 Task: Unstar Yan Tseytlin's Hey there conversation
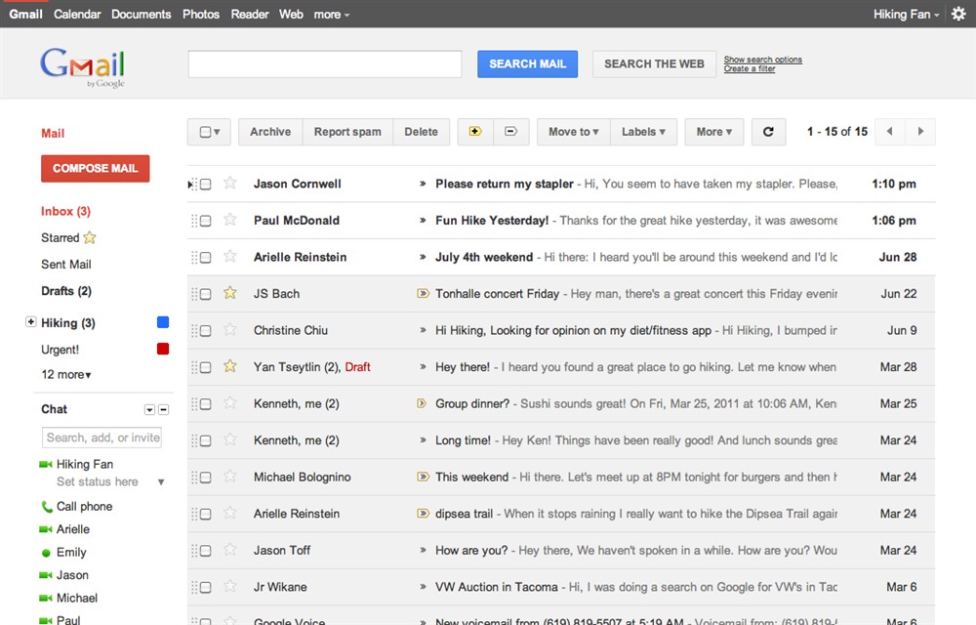tap(231, 366)
